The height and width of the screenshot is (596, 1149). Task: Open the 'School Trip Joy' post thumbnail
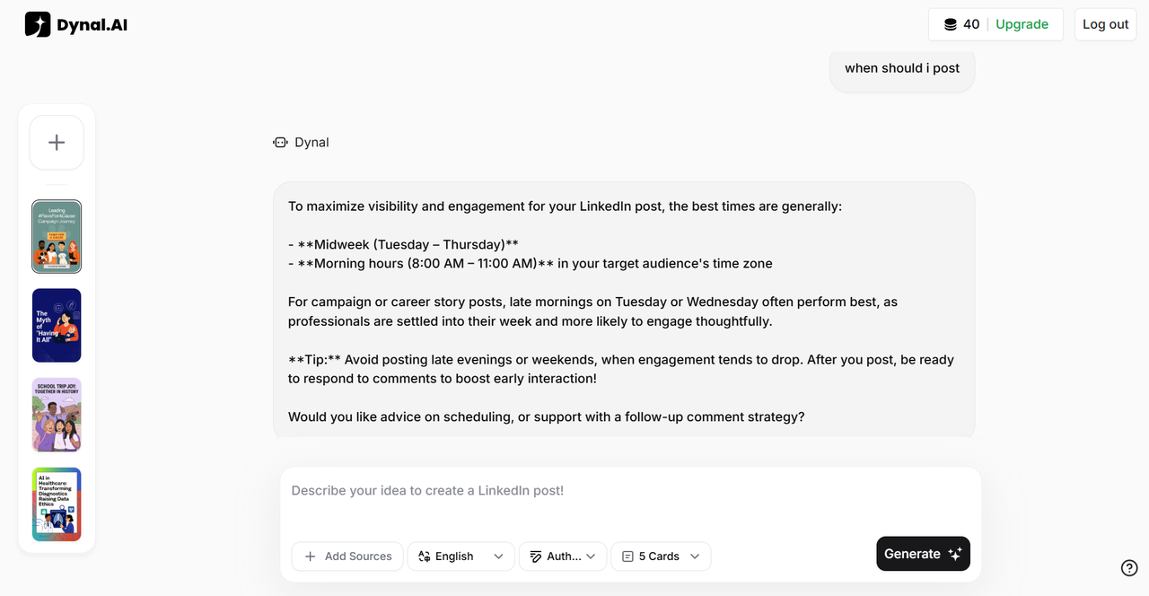pyautogui.click(x=56, y=415)
